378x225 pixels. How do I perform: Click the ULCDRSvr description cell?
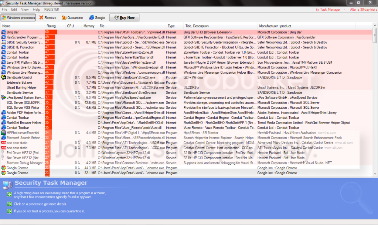pyautogui.click(x=191, y=88)
